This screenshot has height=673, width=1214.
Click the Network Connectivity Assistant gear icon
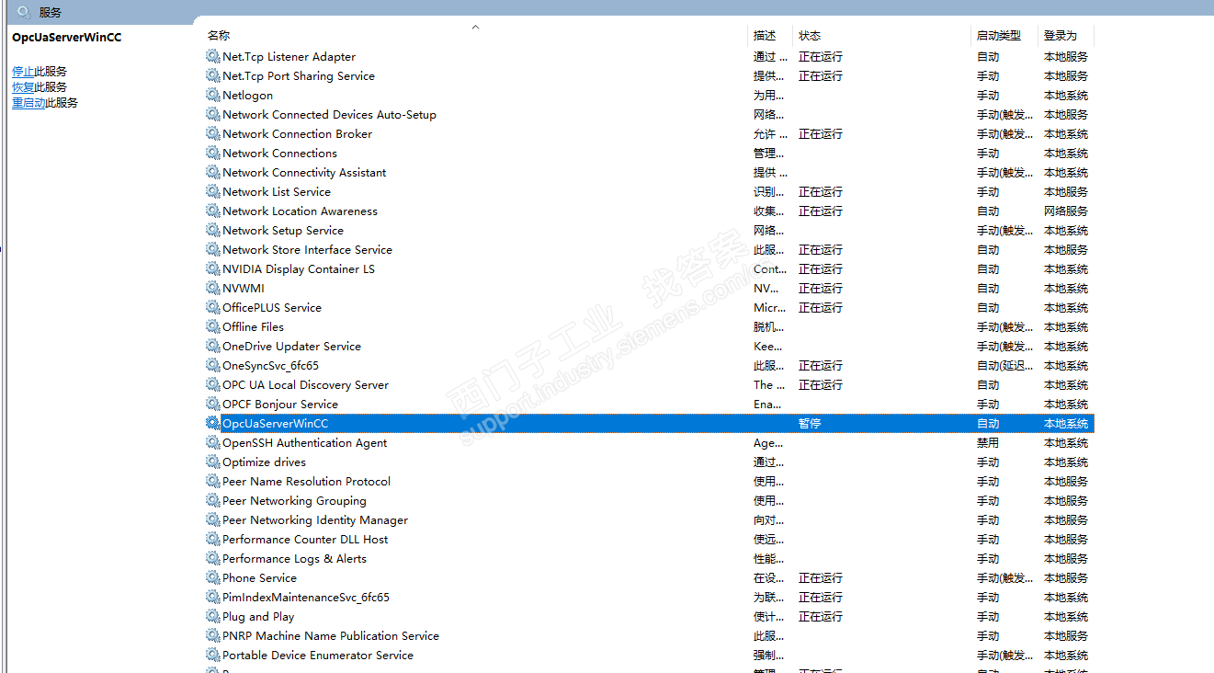pos(213,172)
